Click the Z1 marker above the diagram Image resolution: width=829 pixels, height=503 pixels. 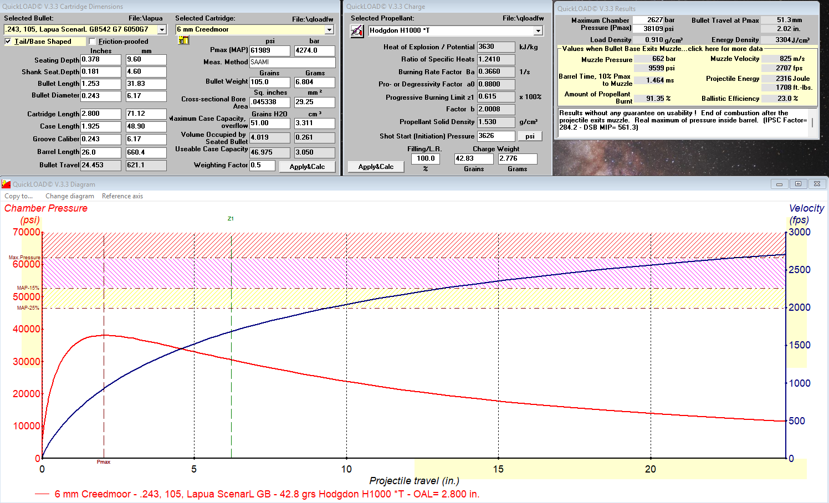click(x=231, y=218)
